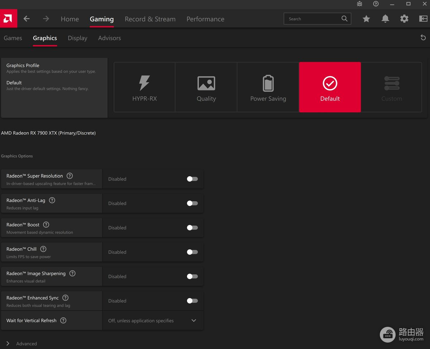Show help for Radeon Image Sharpening
Image resolution: width=430 pixels, height=349 pixels.
(x=72, y=273)
